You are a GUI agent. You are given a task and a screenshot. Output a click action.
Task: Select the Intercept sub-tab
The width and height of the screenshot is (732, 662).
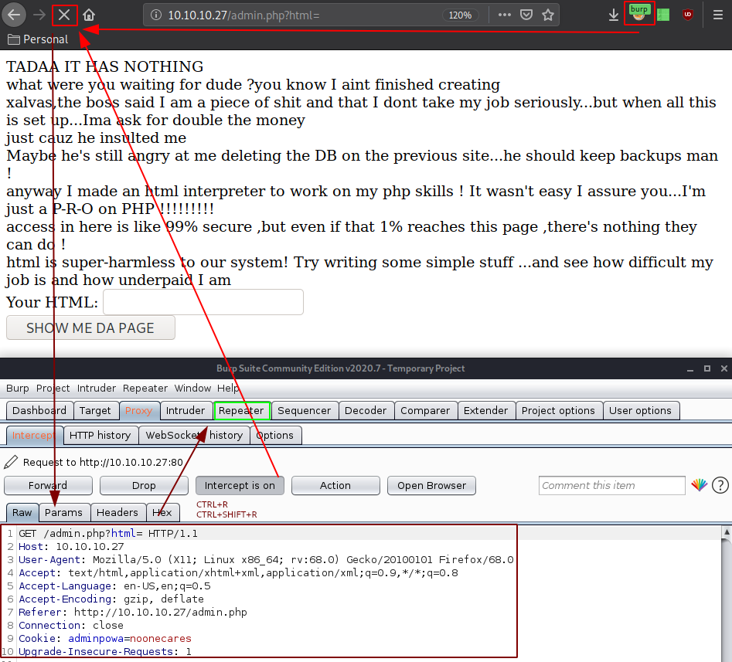[x=34, y=435]
